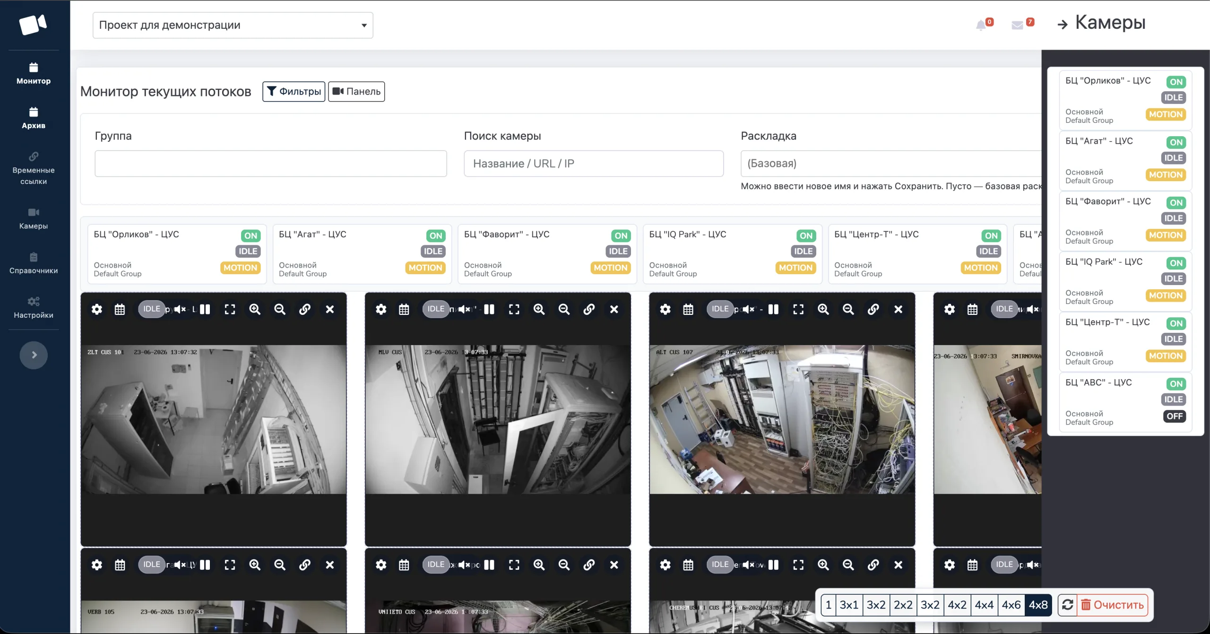
Task: Open the project dropdown "Проект для демонстрации"
Action: point(233,25)
